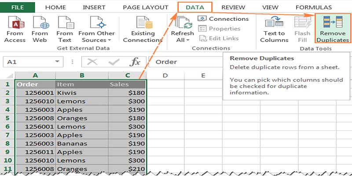Select row 1 header
Screen dimensions: 352x176
[7, 84]
